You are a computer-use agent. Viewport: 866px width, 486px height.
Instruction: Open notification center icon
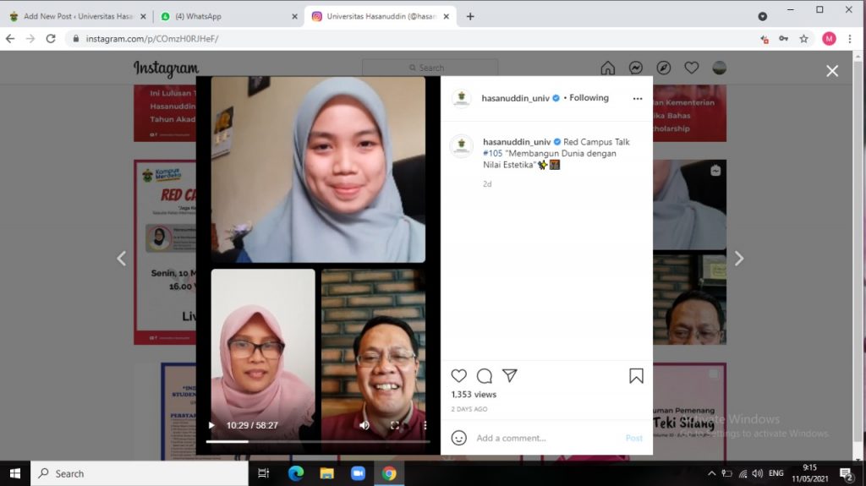pos(847,474)
